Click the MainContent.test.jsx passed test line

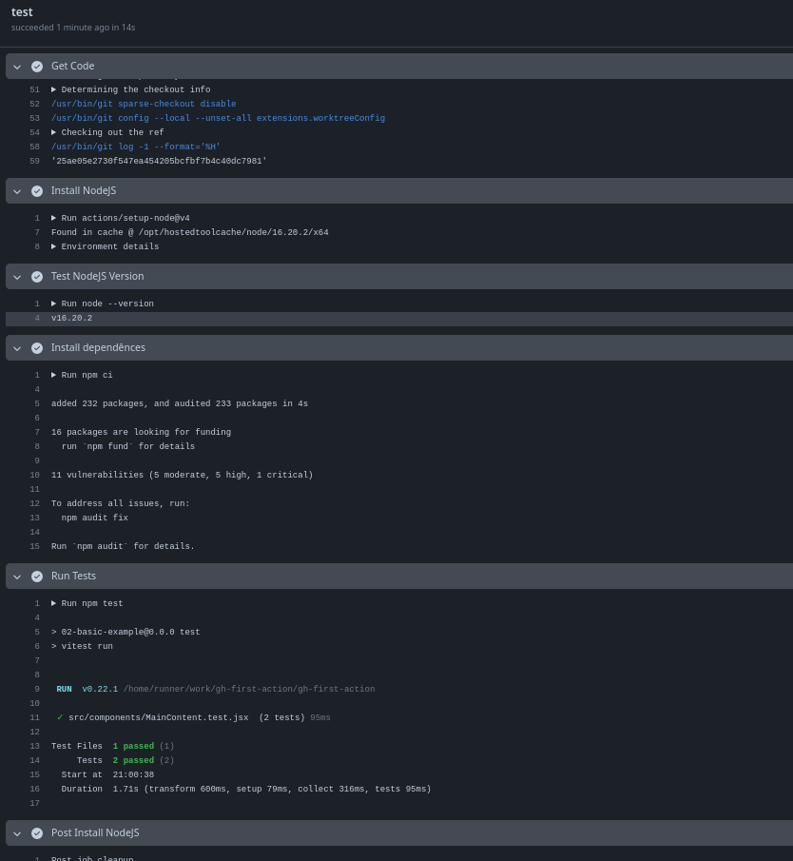190,717
